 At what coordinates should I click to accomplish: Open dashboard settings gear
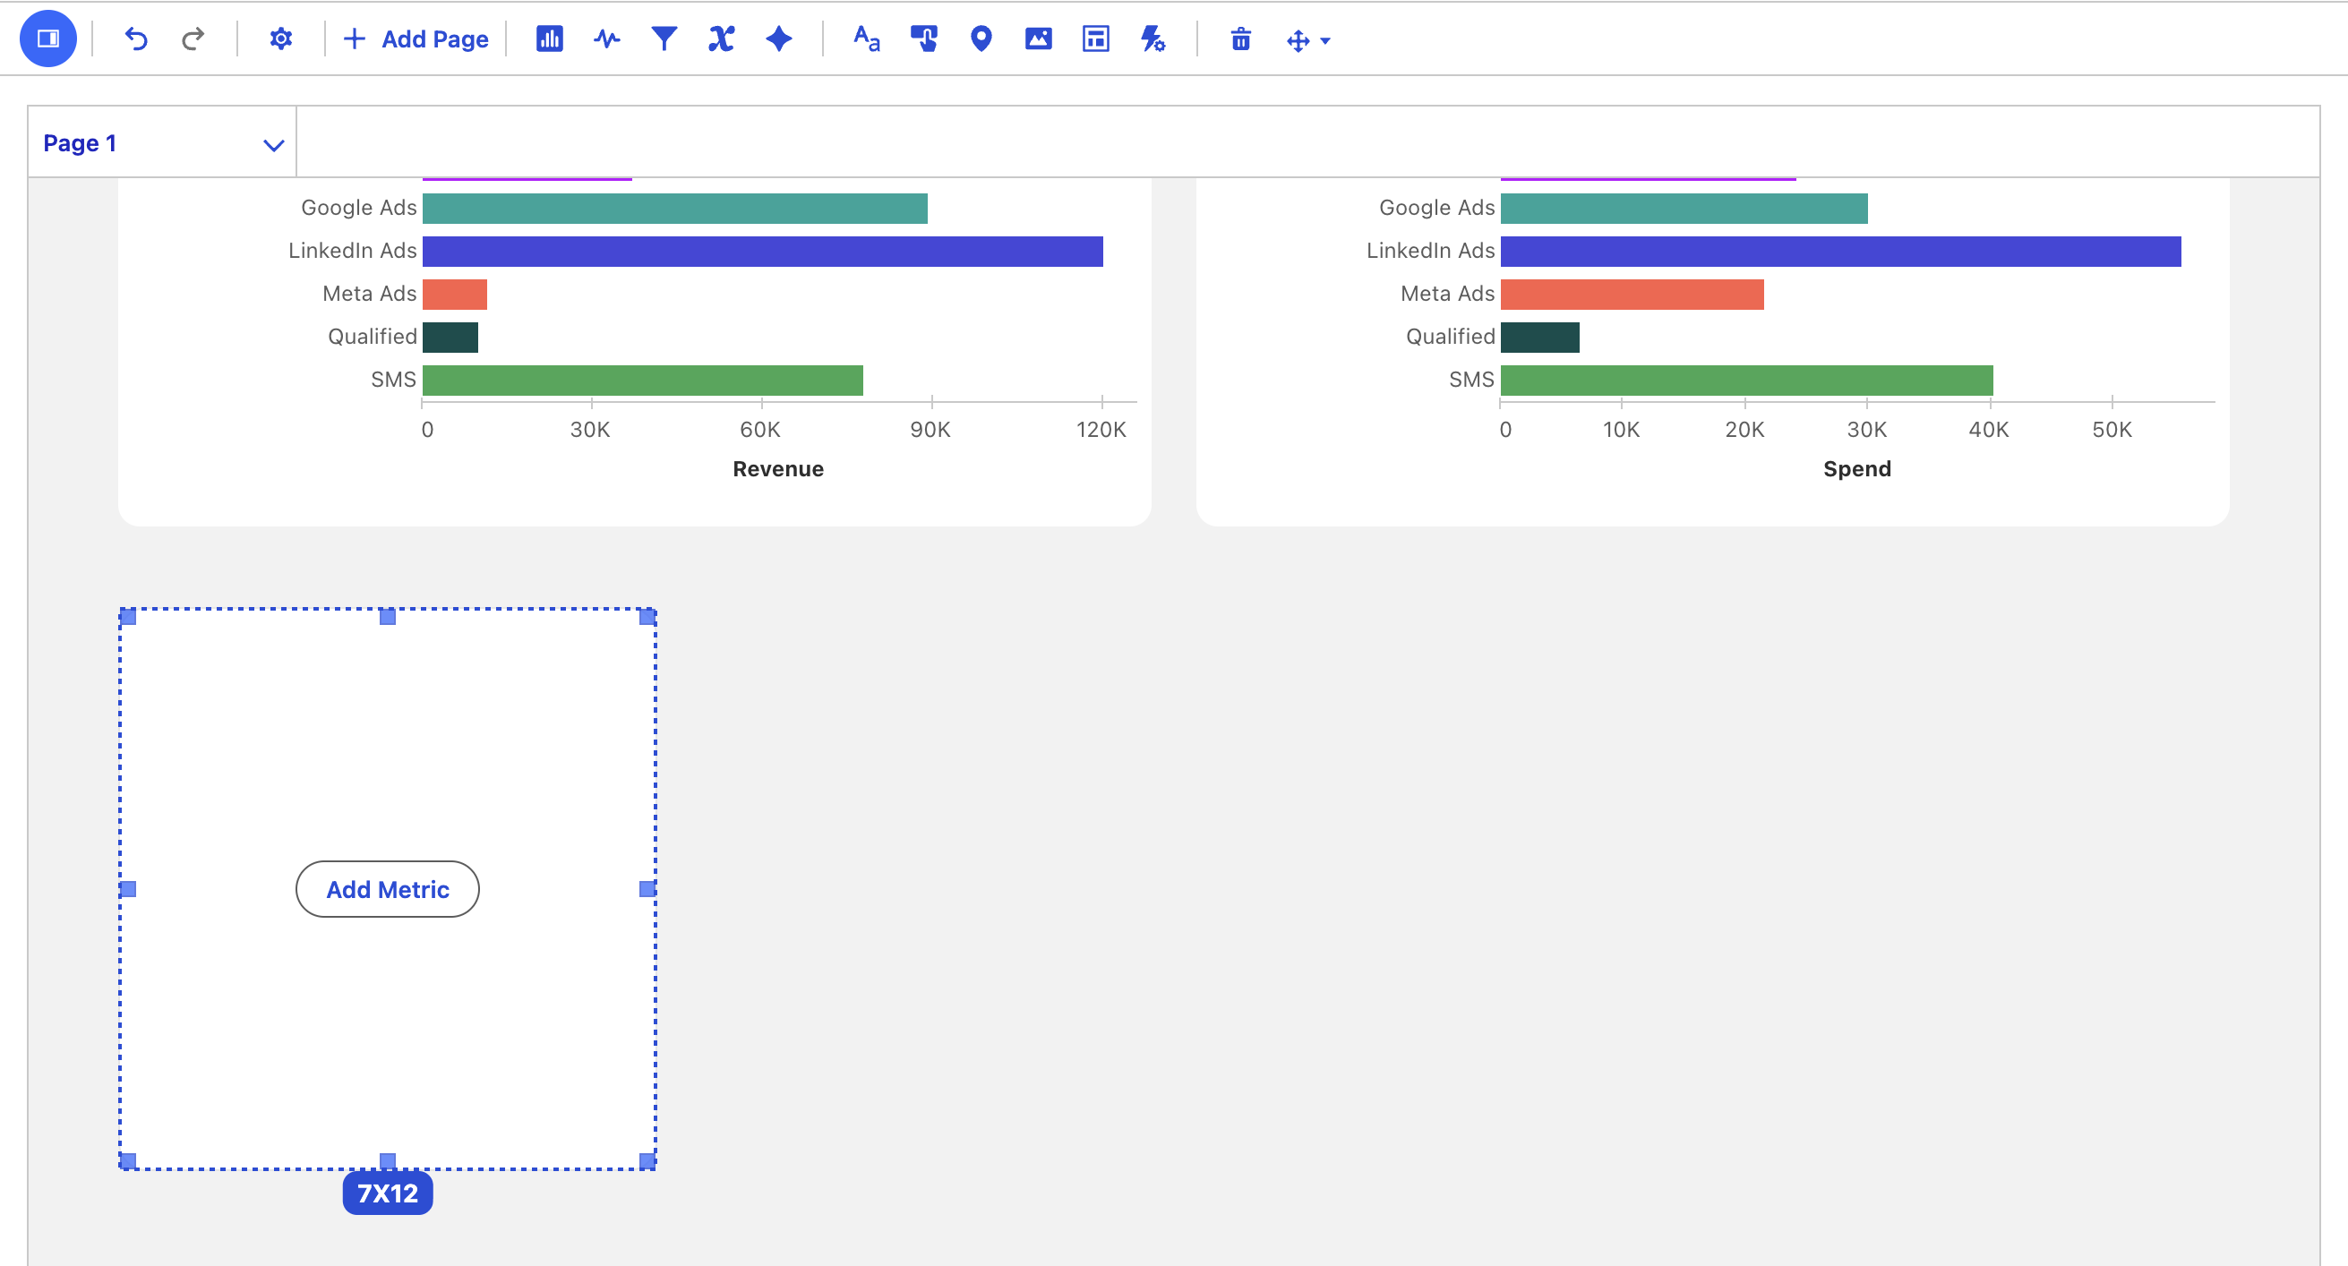click(x=281, y=39)
